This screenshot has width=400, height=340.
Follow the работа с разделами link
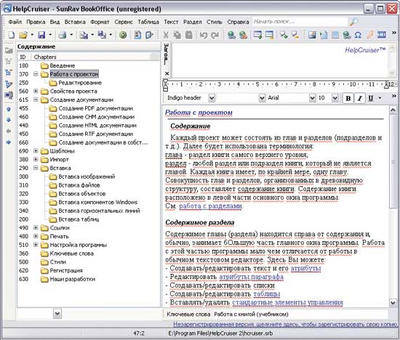[210, 206]
